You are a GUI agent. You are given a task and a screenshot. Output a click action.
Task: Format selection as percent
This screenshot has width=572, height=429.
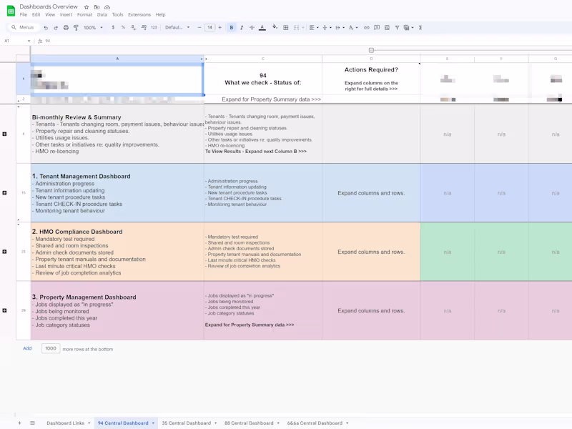124,27
